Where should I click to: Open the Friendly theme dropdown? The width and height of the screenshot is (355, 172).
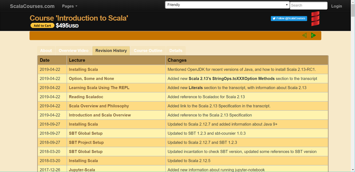click(x=227, y=5)
